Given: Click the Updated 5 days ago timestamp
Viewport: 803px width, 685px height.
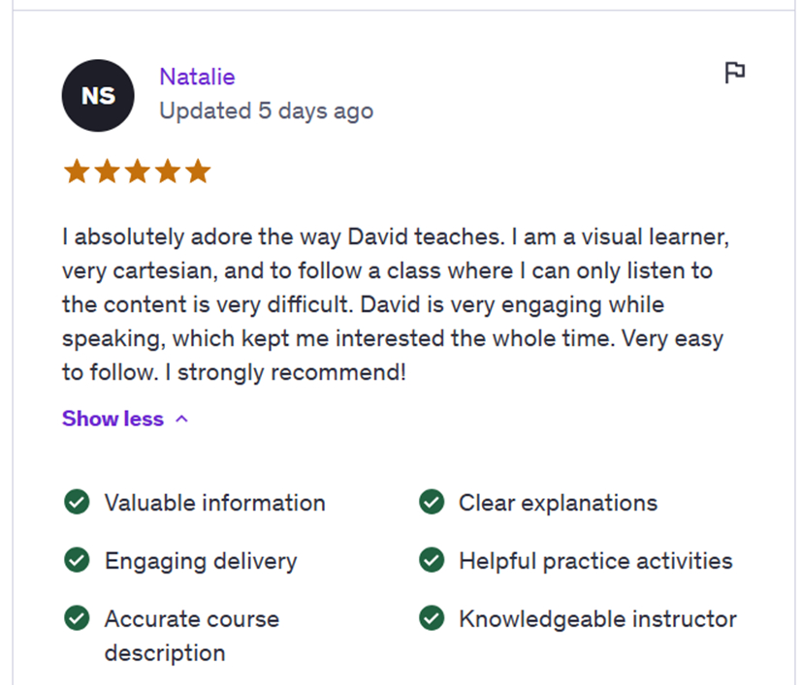Looking at the screenshot, I should (x=266, y=110).
